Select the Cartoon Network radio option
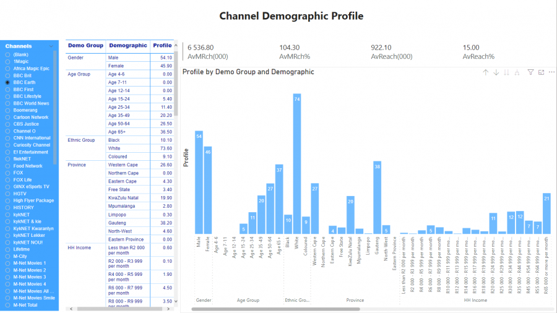The width and height of the screenshot is (557, 313). 7,117
